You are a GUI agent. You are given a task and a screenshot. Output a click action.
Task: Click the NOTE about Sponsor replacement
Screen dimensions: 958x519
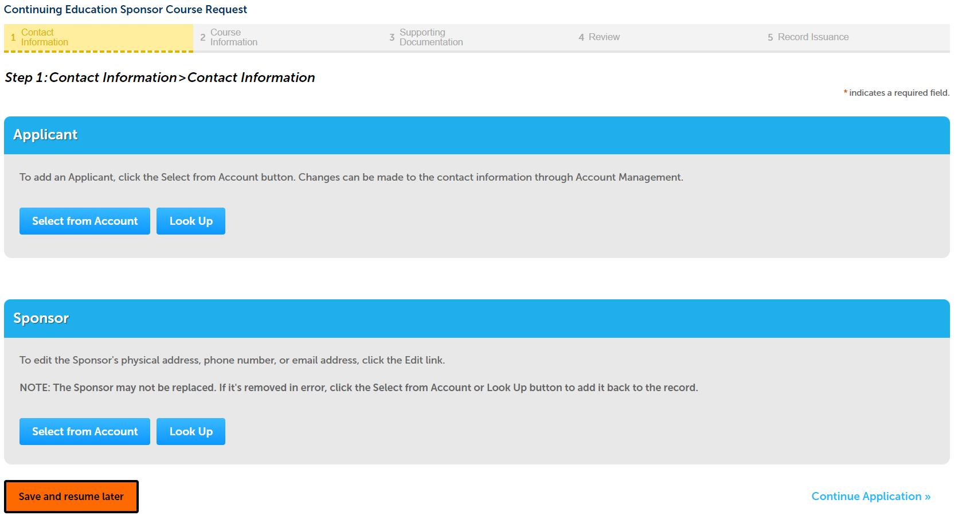pyautogui.click(x=359, y=388)
